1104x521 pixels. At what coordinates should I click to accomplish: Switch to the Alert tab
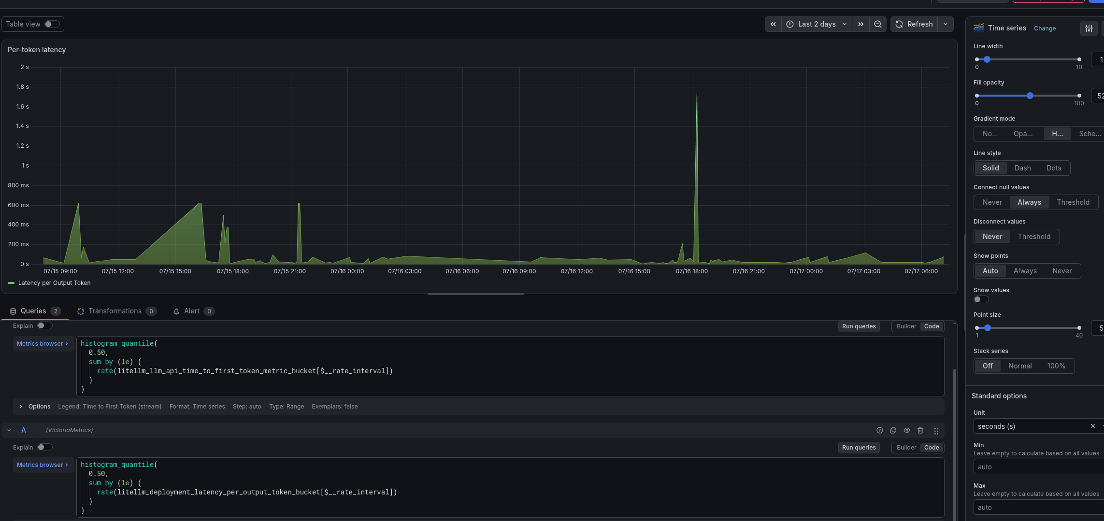[x=194, y=311]
